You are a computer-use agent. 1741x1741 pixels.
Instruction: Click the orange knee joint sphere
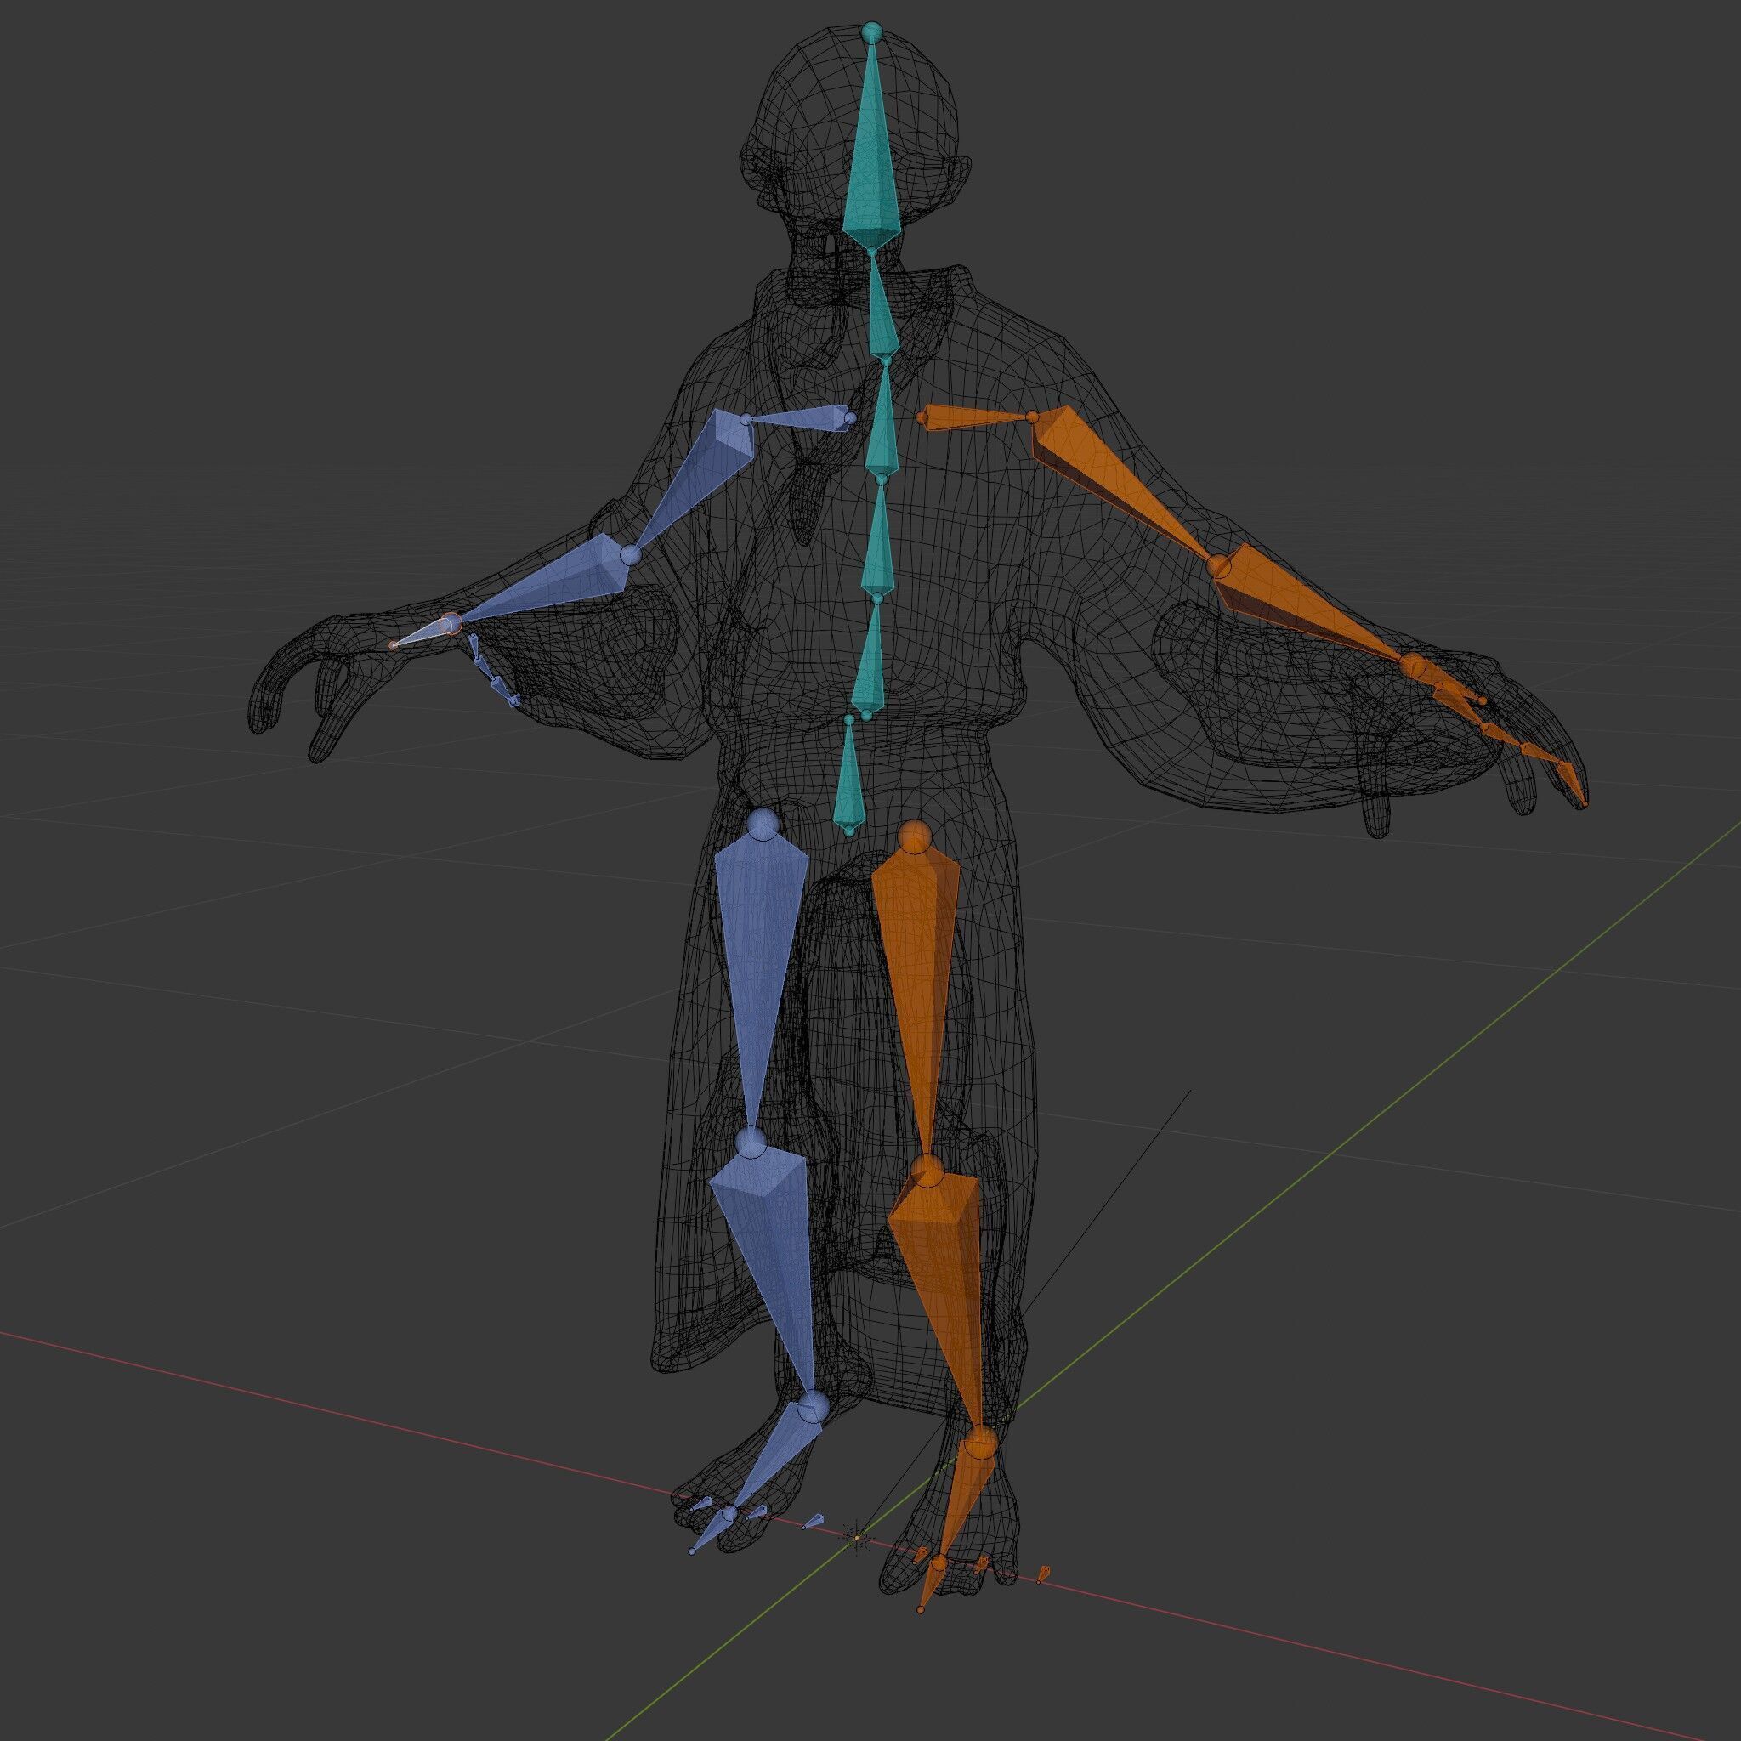(926, 1171)
